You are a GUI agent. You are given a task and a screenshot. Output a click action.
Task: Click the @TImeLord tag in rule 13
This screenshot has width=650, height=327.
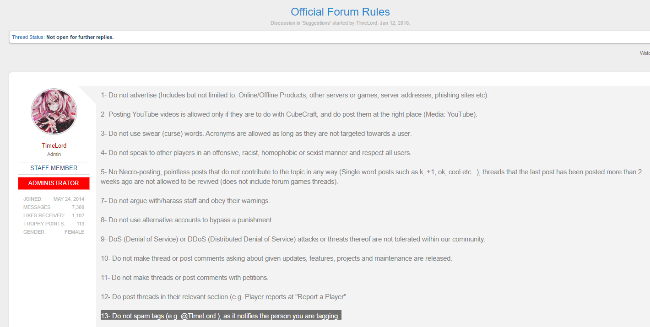(x=198, y=316)
